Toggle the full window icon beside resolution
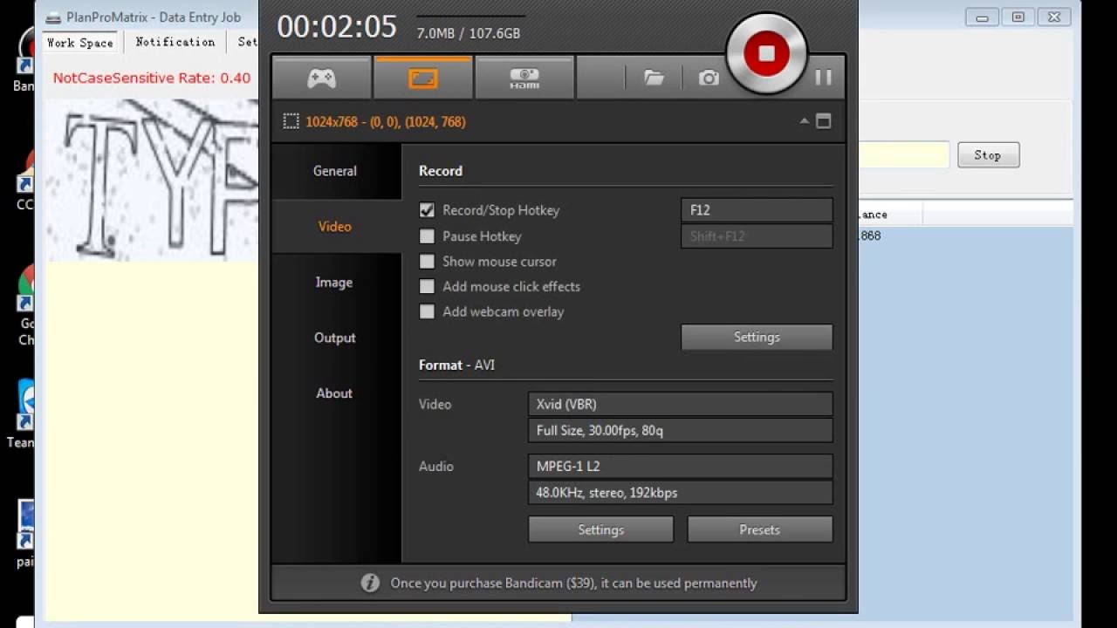This screenshot has height=628, width=1117. [823, 121]
